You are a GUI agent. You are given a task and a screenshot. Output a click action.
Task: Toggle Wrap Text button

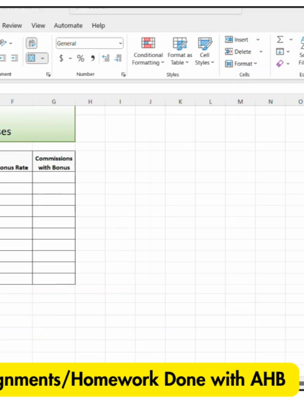[x=32, y=43]
